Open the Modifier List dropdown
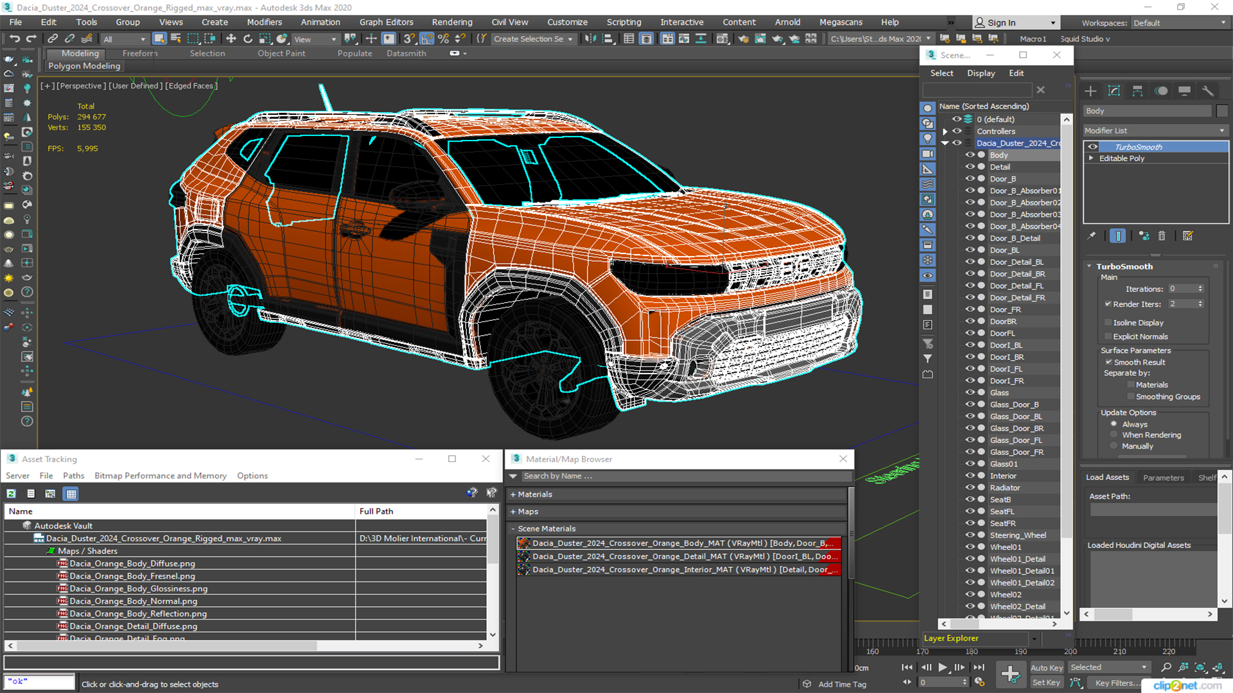The width and height of the screenshot is (1233, 693). (x=1155, y=130)
